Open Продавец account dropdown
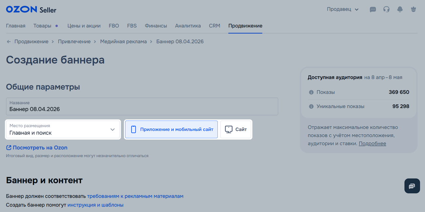This screenshot has height=212, width=425. [343, 9]
